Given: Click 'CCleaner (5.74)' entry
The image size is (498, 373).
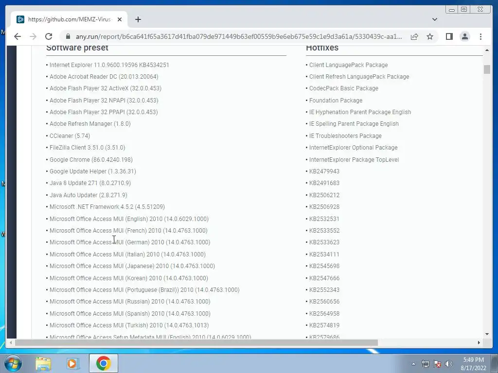Looking at the screenshot, I should tap(70, 136).
